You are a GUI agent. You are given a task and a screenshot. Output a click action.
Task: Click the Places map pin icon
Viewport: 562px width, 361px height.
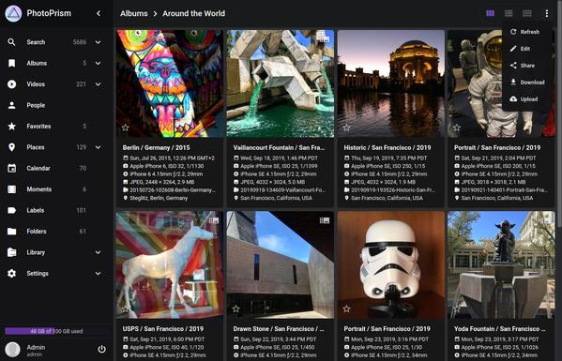(x=12, y=147)
